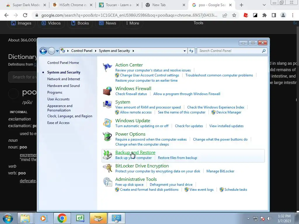This screenshot has width=299, height=224.
Task: Open the Action Center flag tray icon
Action: click(263, 218)
